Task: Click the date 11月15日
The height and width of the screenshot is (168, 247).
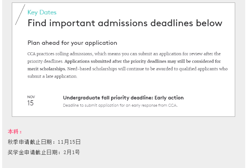Action: click(69, 142)
